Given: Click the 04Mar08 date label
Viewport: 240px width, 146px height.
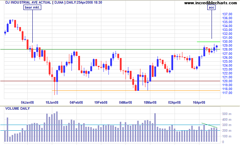Looking at the screenshot, I should [126, 103].
